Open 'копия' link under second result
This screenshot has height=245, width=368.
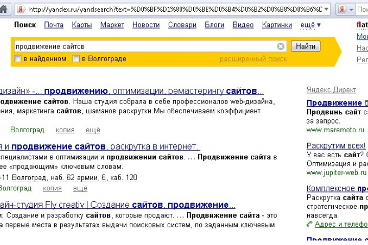coord(52,188)
